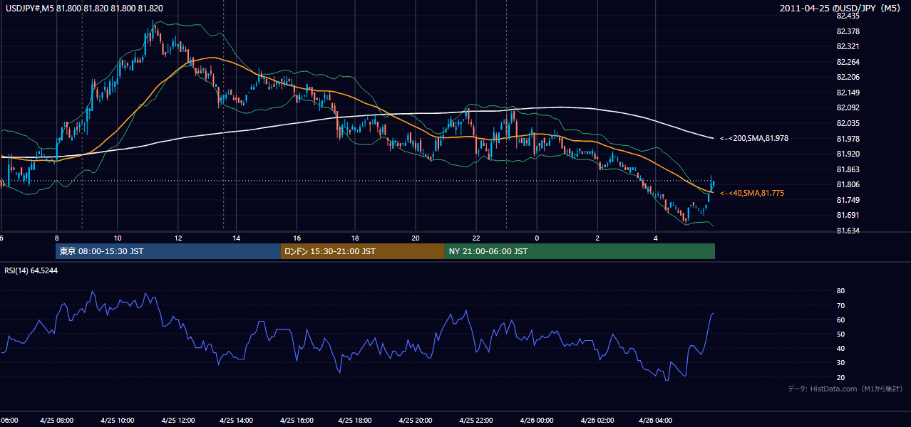Viewport: 911px width, 427px height.
Task: Click hour label 22 under price chart
Action: tap(477, 238)
